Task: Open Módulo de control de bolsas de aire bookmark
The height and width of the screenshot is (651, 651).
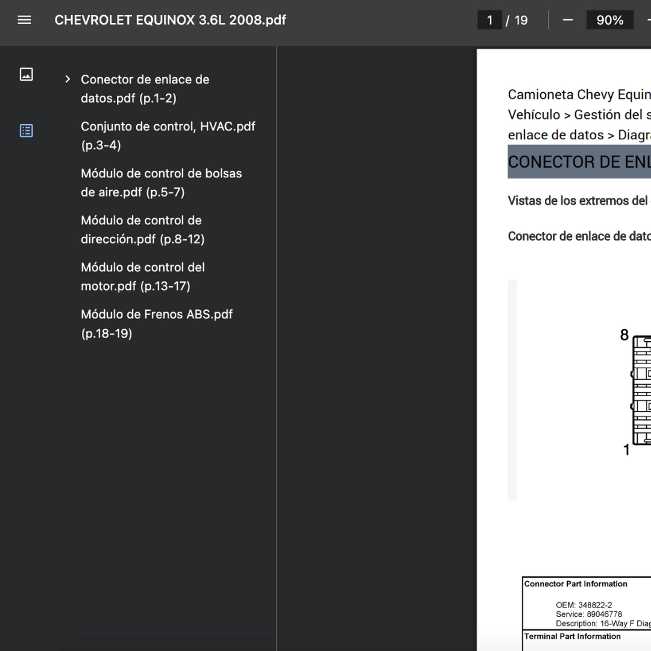Action: 161,182
